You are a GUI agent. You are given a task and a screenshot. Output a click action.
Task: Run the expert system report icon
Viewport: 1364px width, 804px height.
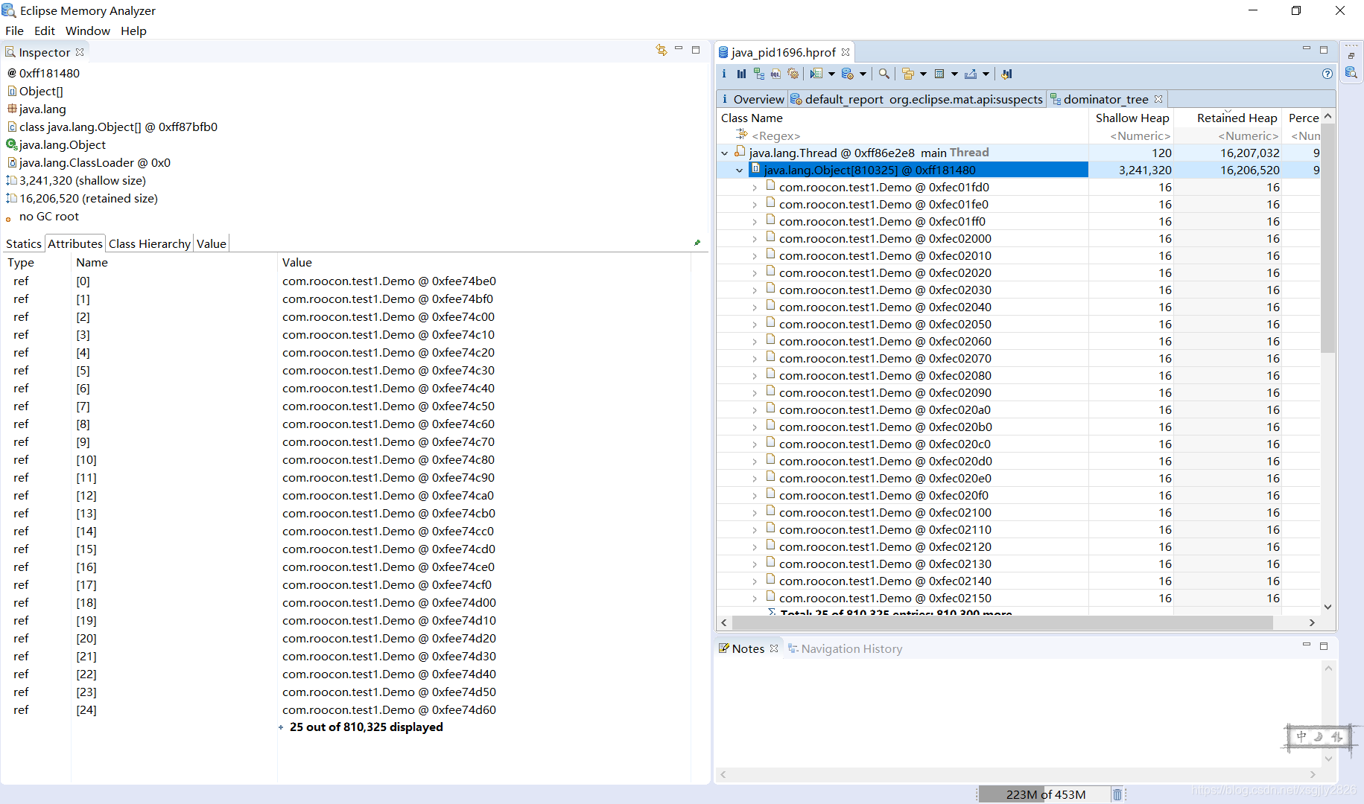pyautogui.click(x=816, y=74)
